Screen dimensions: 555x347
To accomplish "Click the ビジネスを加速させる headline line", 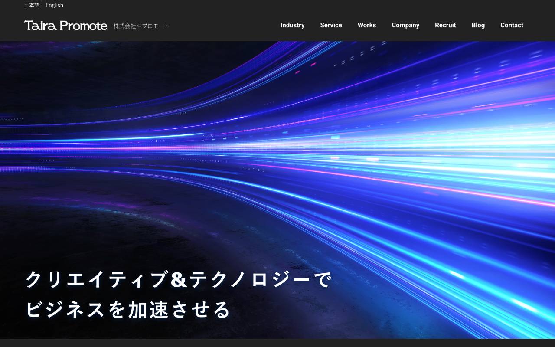I will pos(128,310).
